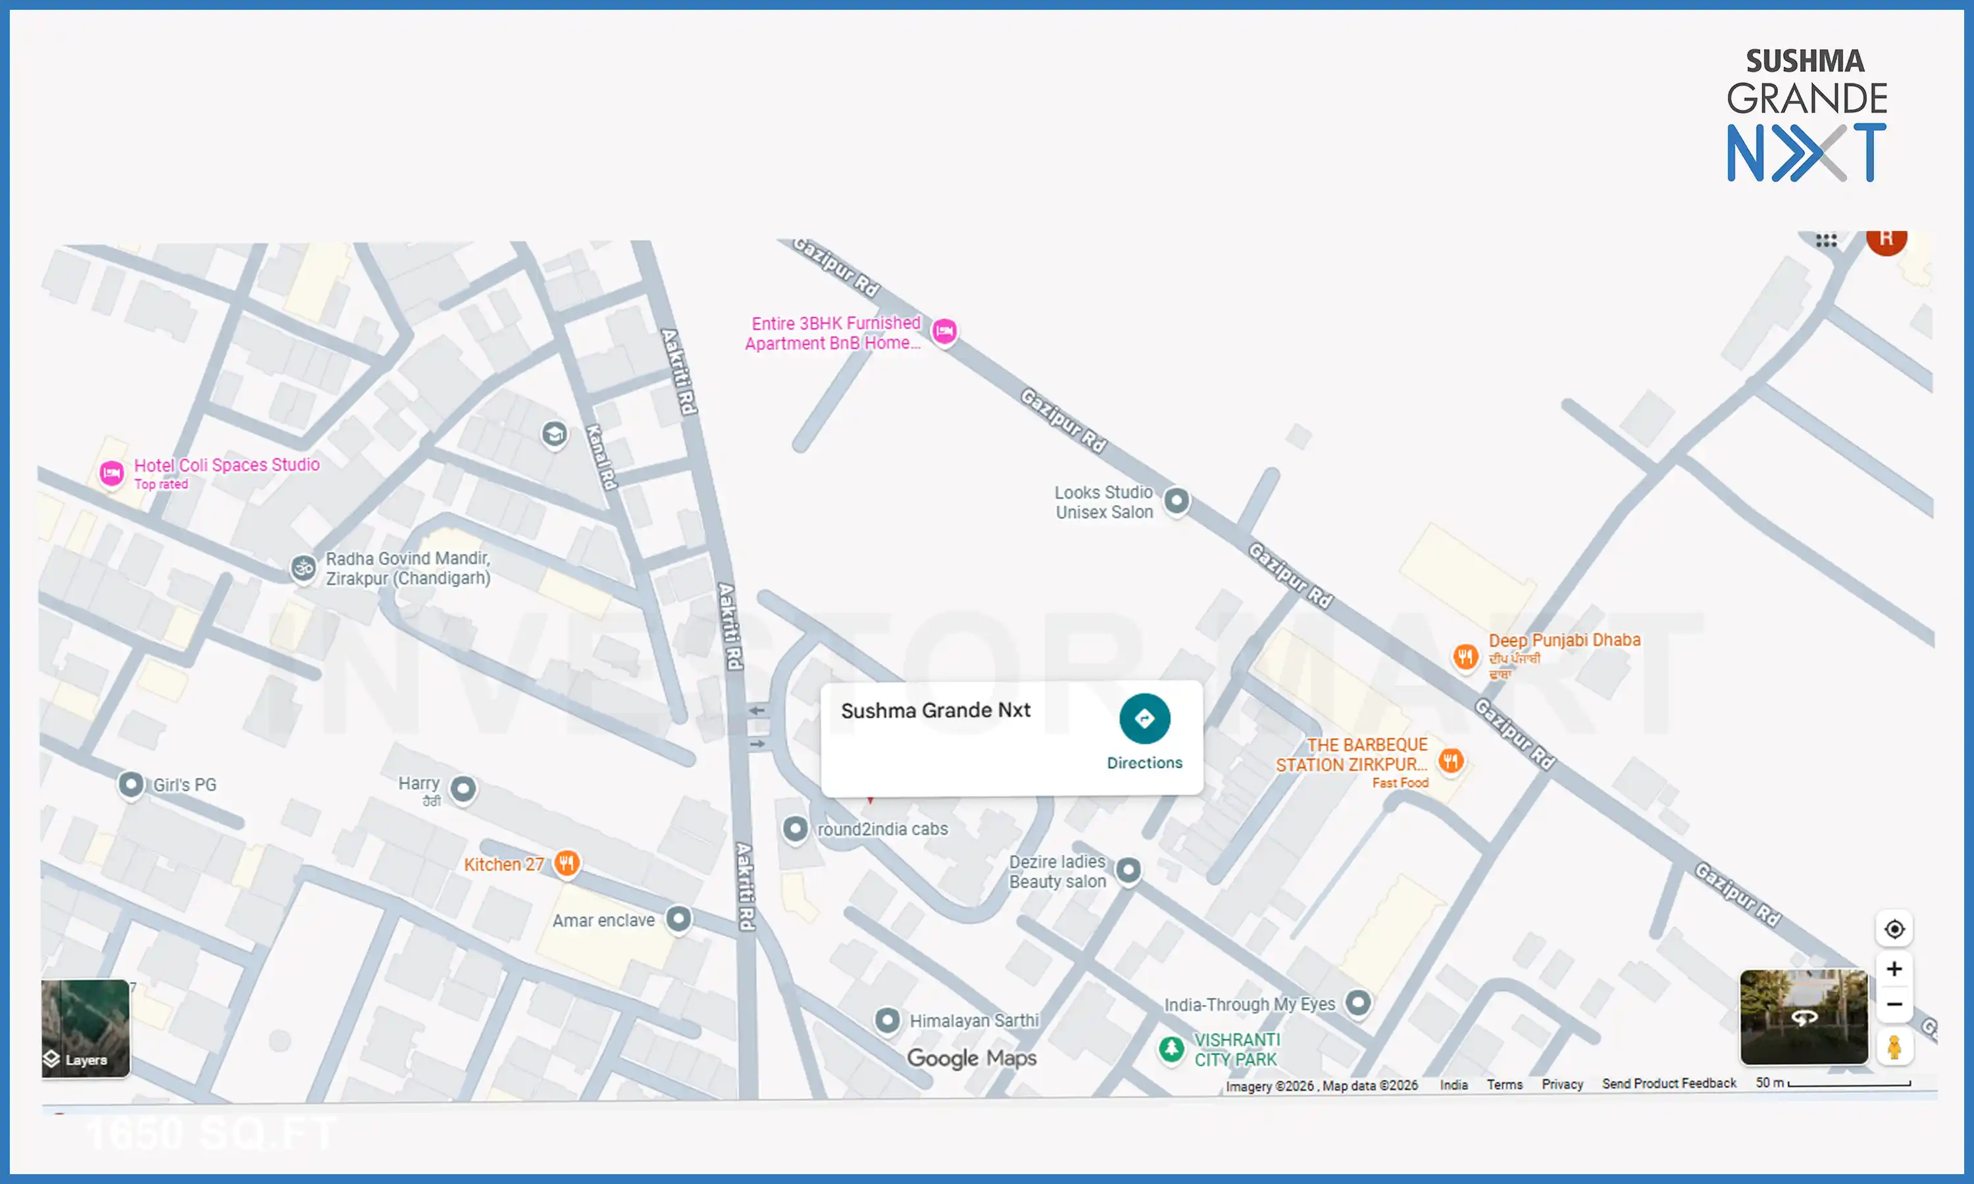Image resolution: width=1974 pixels, height=1184 pixels.
Task: Zoom out with the minus button
Action: click(x=1894, y=1004)
